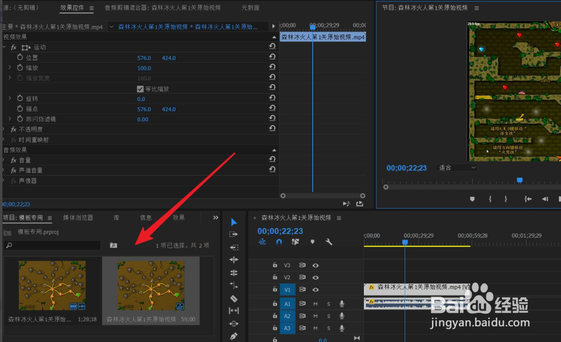Reset the Opacity effect
The width and height of the screenshot is (561, 342).
(272, 128)
